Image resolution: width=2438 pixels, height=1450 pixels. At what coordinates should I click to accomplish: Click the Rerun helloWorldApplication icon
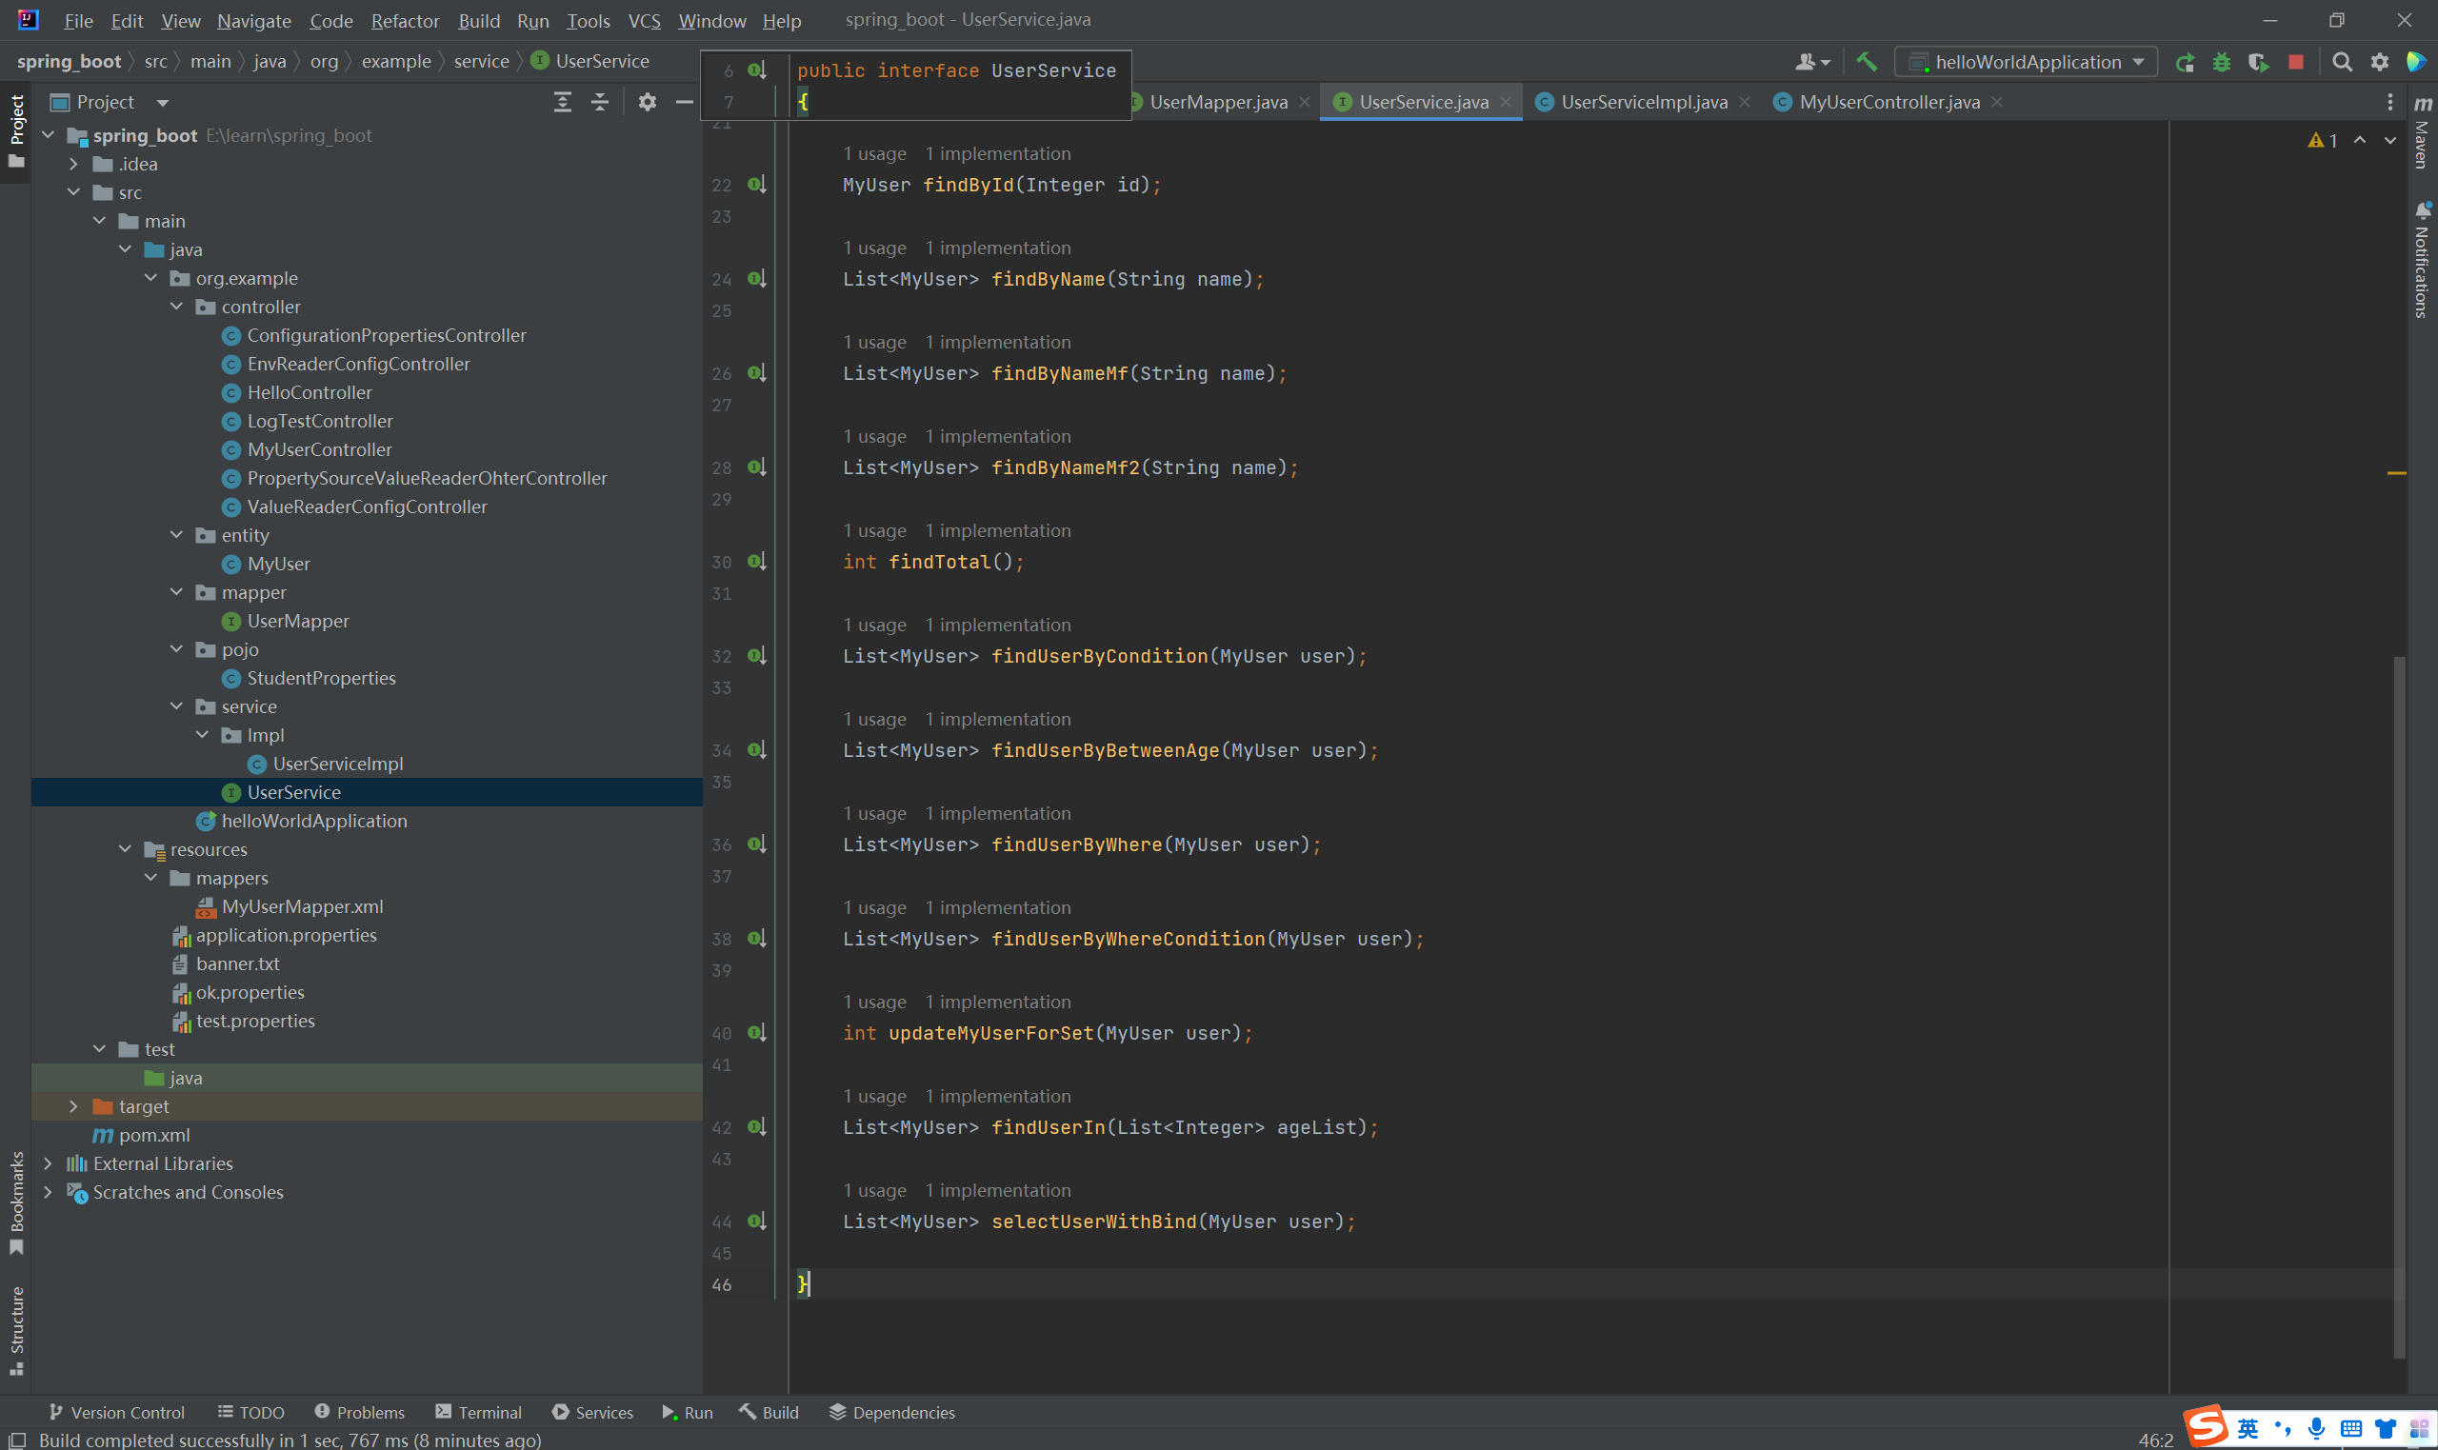click(2185, 62)
